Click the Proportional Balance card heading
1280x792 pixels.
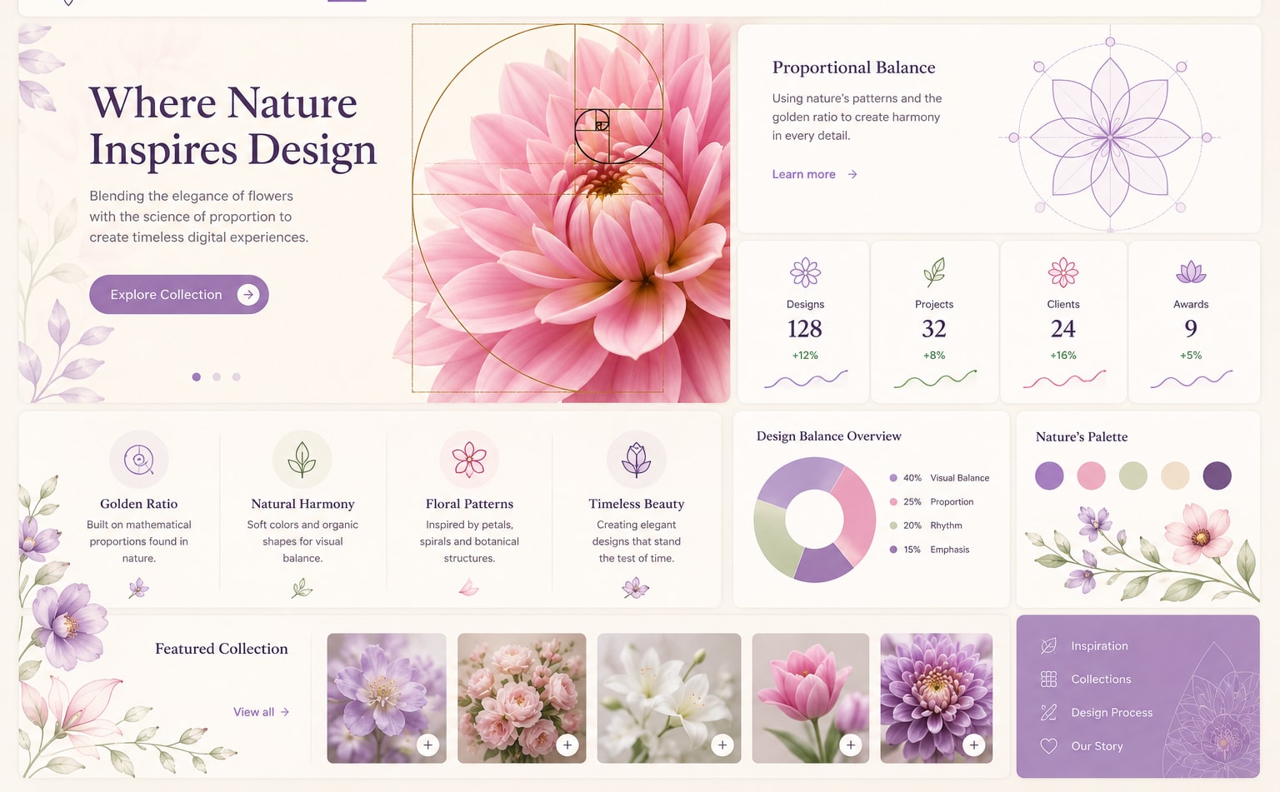853,67
